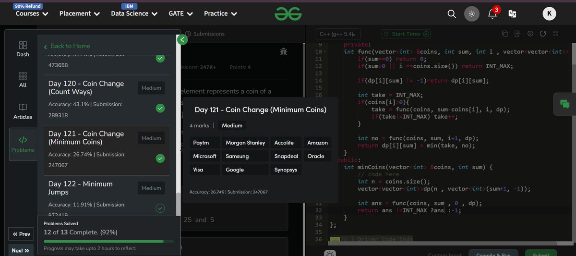Collapse code fold arrow at line 10
The height and width of the screenshot is (256, 576).
click(x=325, y=52)
